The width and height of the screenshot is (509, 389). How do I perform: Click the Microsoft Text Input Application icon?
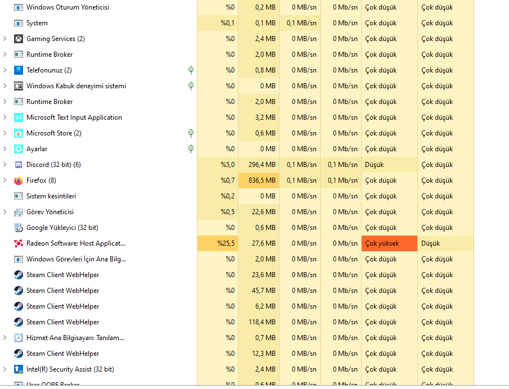pyautogui.click(x=19, y=117)
